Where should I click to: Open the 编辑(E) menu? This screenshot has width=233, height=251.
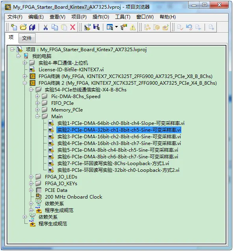[36, 17]
